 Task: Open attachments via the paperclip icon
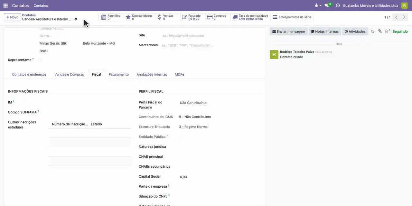point(380,32)
